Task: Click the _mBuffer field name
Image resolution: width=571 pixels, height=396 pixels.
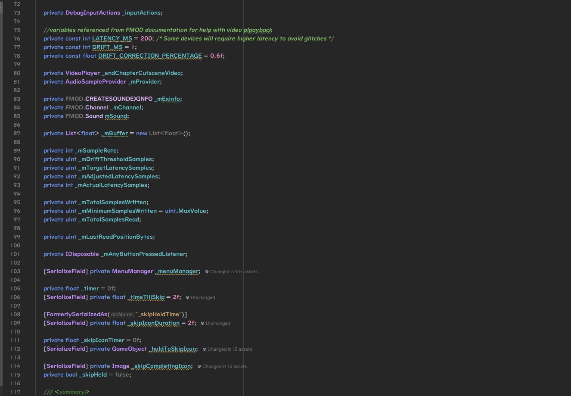Action: coord(115,134)
